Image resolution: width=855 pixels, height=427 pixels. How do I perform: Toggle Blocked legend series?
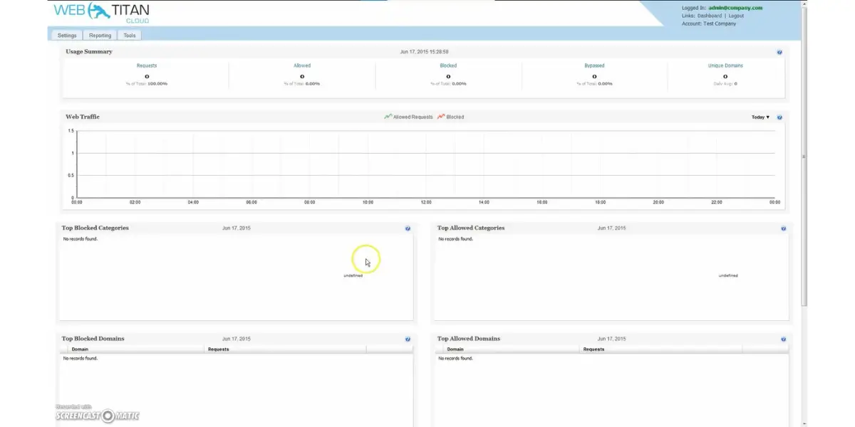[x=450, y=117]
